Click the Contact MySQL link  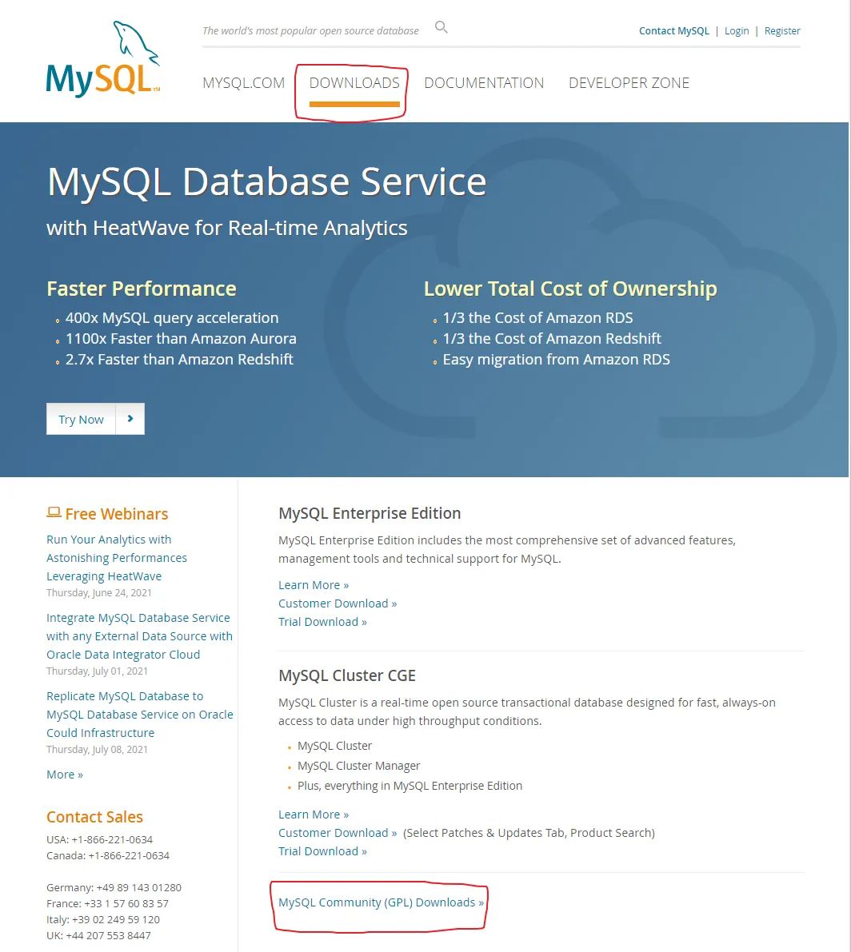(673, 31)
